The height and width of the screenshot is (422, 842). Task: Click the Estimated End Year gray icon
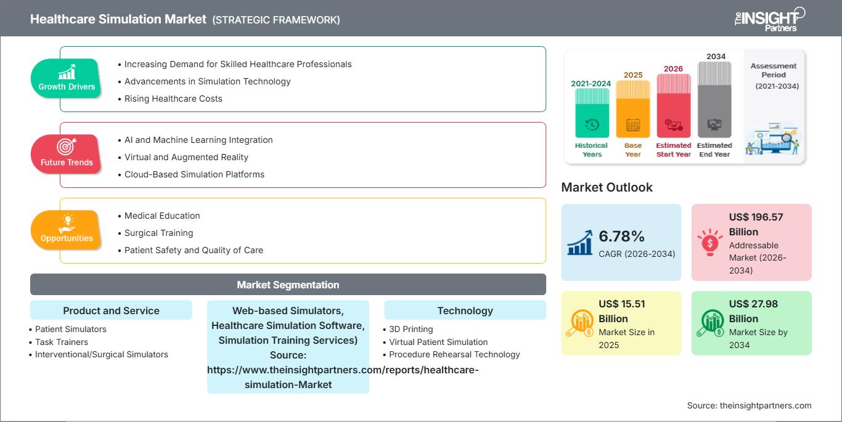click(714, 124)
